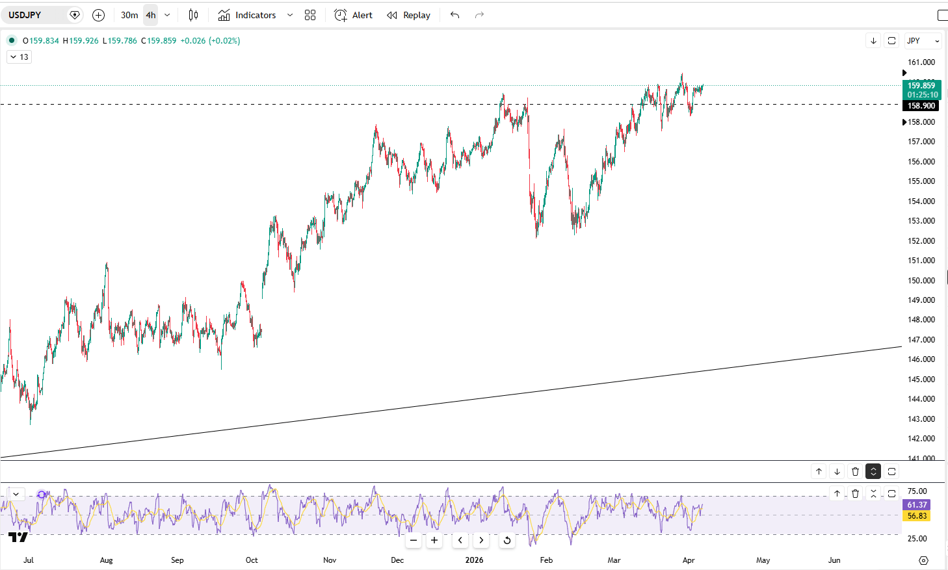Open the Indicators panel

coord(248,15)
